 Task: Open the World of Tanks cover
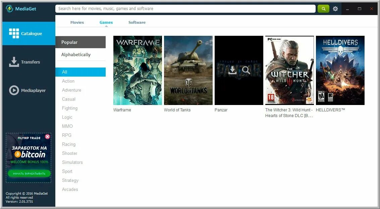coord(188,70)
